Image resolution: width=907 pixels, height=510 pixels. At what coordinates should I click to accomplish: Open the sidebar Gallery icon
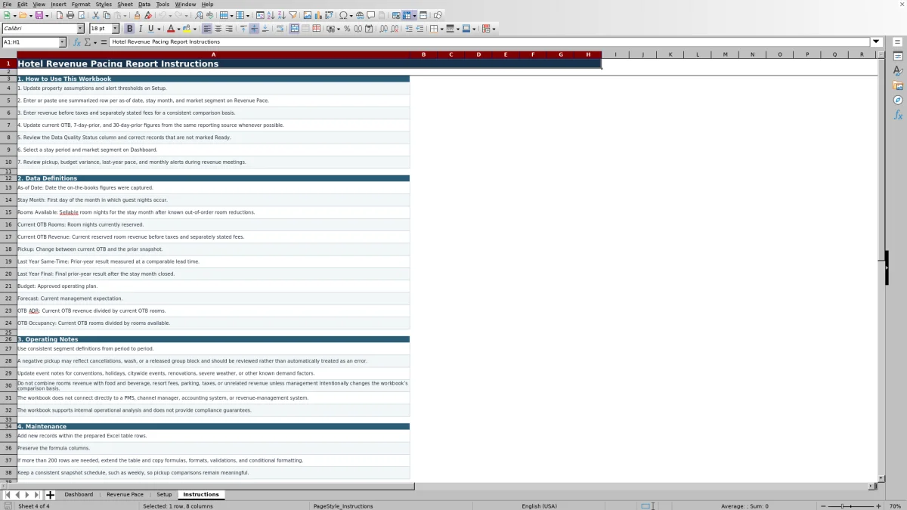coord(898,85)
